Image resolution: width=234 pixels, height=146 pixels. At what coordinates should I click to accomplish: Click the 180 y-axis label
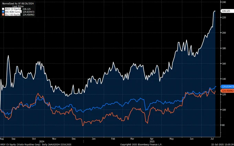point(224,48)
